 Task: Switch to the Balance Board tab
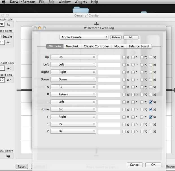[139, 46]
